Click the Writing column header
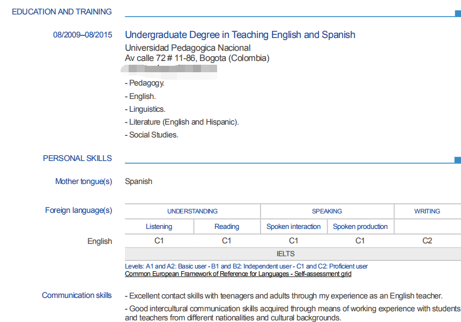The image size is (461, 322). 427,211
